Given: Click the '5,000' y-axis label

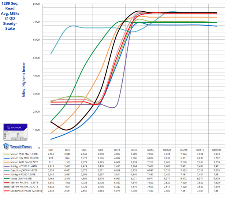Looking at the screenshot, I should [36, 58].
